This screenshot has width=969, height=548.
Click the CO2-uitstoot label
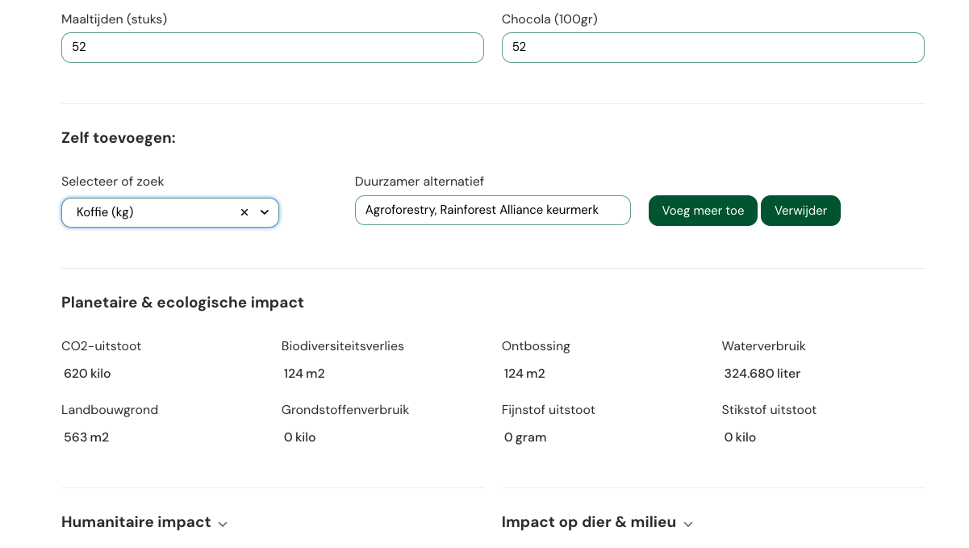click(x=102, y=346)
